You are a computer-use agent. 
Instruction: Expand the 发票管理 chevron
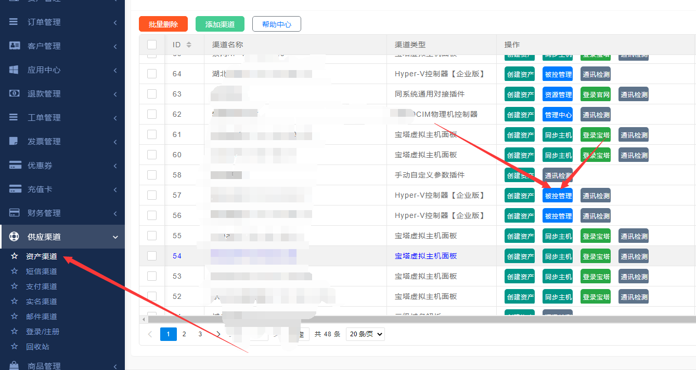pos(115,142)
